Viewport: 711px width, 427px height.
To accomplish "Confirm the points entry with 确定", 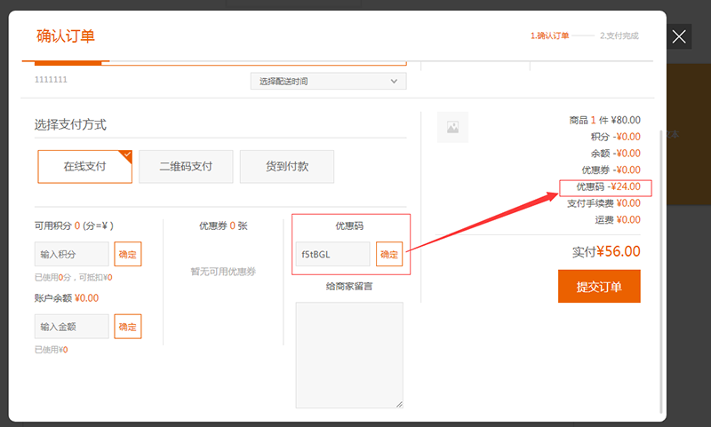I will point(127,255).
